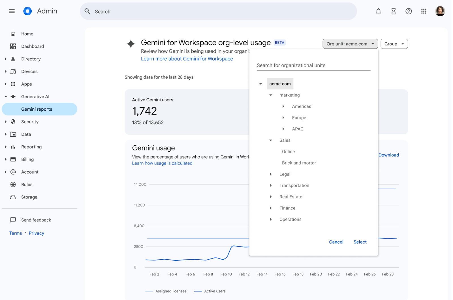Open the Group dropdown
The image size is (453, 300).
[x=394, y=44]
